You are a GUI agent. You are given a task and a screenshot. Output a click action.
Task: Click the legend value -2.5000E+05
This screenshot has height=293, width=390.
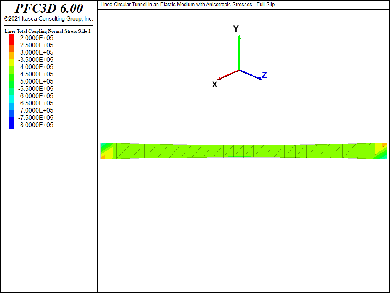click(x=36, y=45)
